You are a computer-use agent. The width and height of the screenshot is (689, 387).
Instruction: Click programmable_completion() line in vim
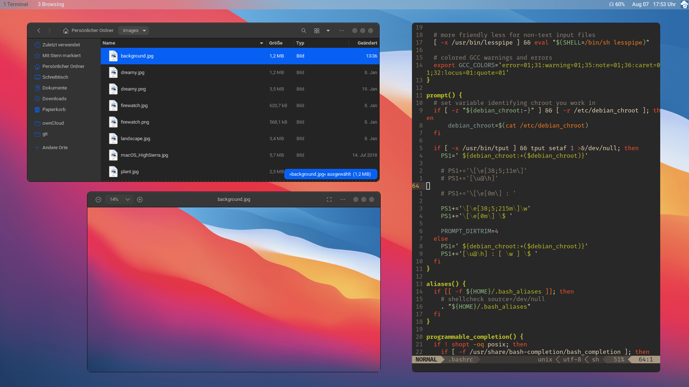[x=475, y=337]
